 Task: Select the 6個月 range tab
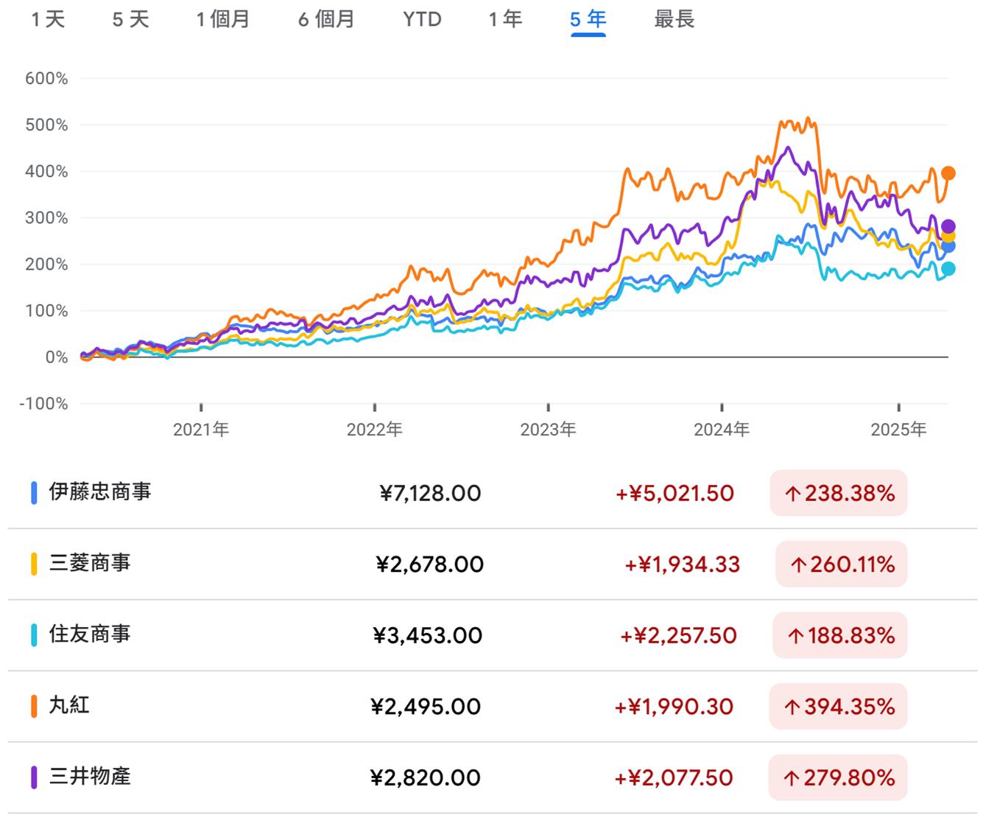coord(326,20)
